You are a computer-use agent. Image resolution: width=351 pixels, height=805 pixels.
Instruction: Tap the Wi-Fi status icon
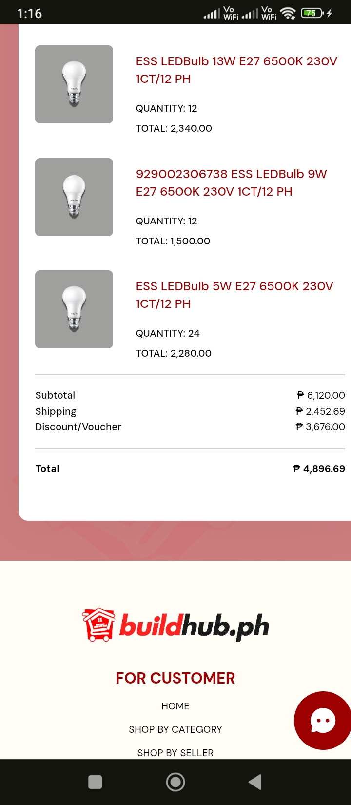[x=288, y=13]
